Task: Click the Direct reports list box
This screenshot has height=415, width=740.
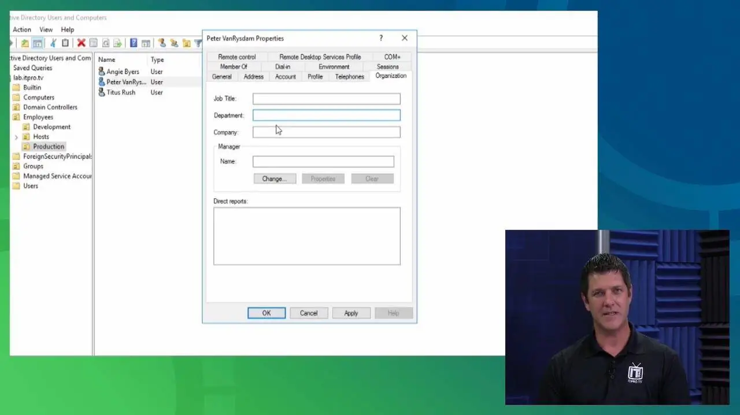Action: point(306,236)
